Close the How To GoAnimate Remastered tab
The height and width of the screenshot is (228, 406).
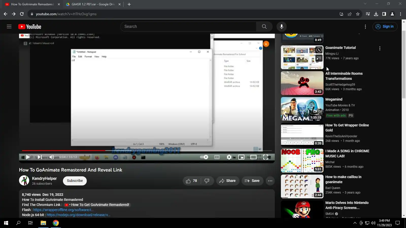59,4
